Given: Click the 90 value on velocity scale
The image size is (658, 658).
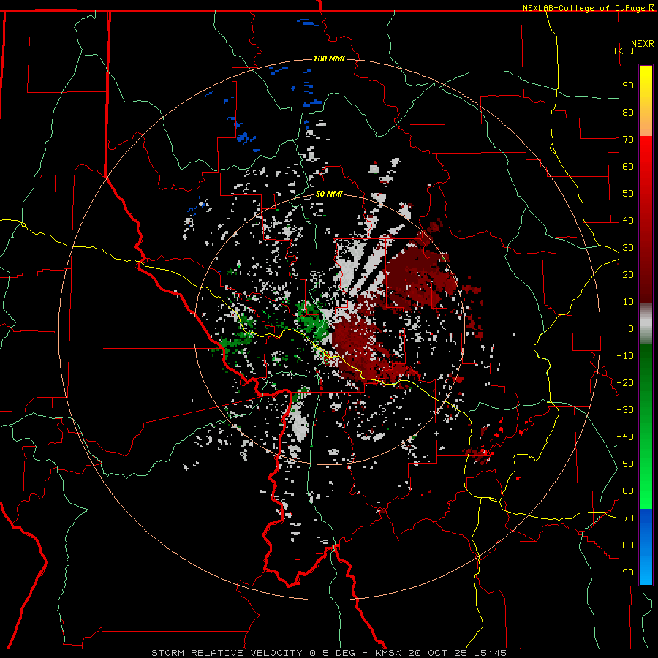Looking at the screenshot, I should (628, 86).
